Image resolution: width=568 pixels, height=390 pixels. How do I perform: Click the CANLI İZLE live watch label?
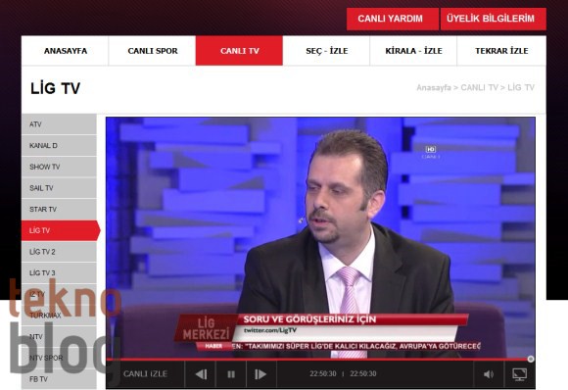coord(145,373)
